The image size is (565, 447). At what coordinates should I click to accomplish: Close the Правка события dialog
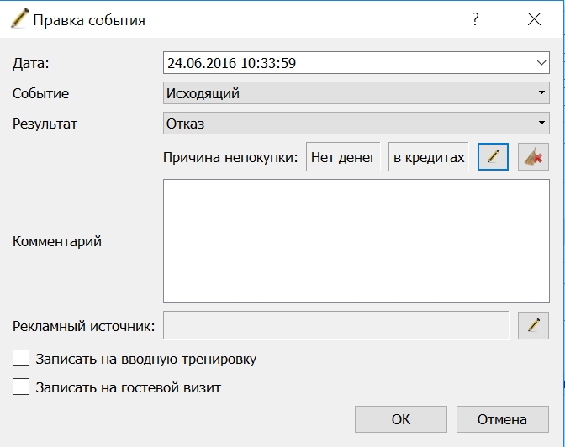pyautogui.click(x=534, y=19)
